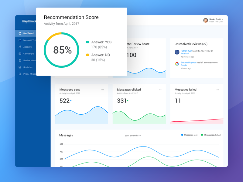Open the Last 6 months dropdown
243x182 pixels.
133,136
